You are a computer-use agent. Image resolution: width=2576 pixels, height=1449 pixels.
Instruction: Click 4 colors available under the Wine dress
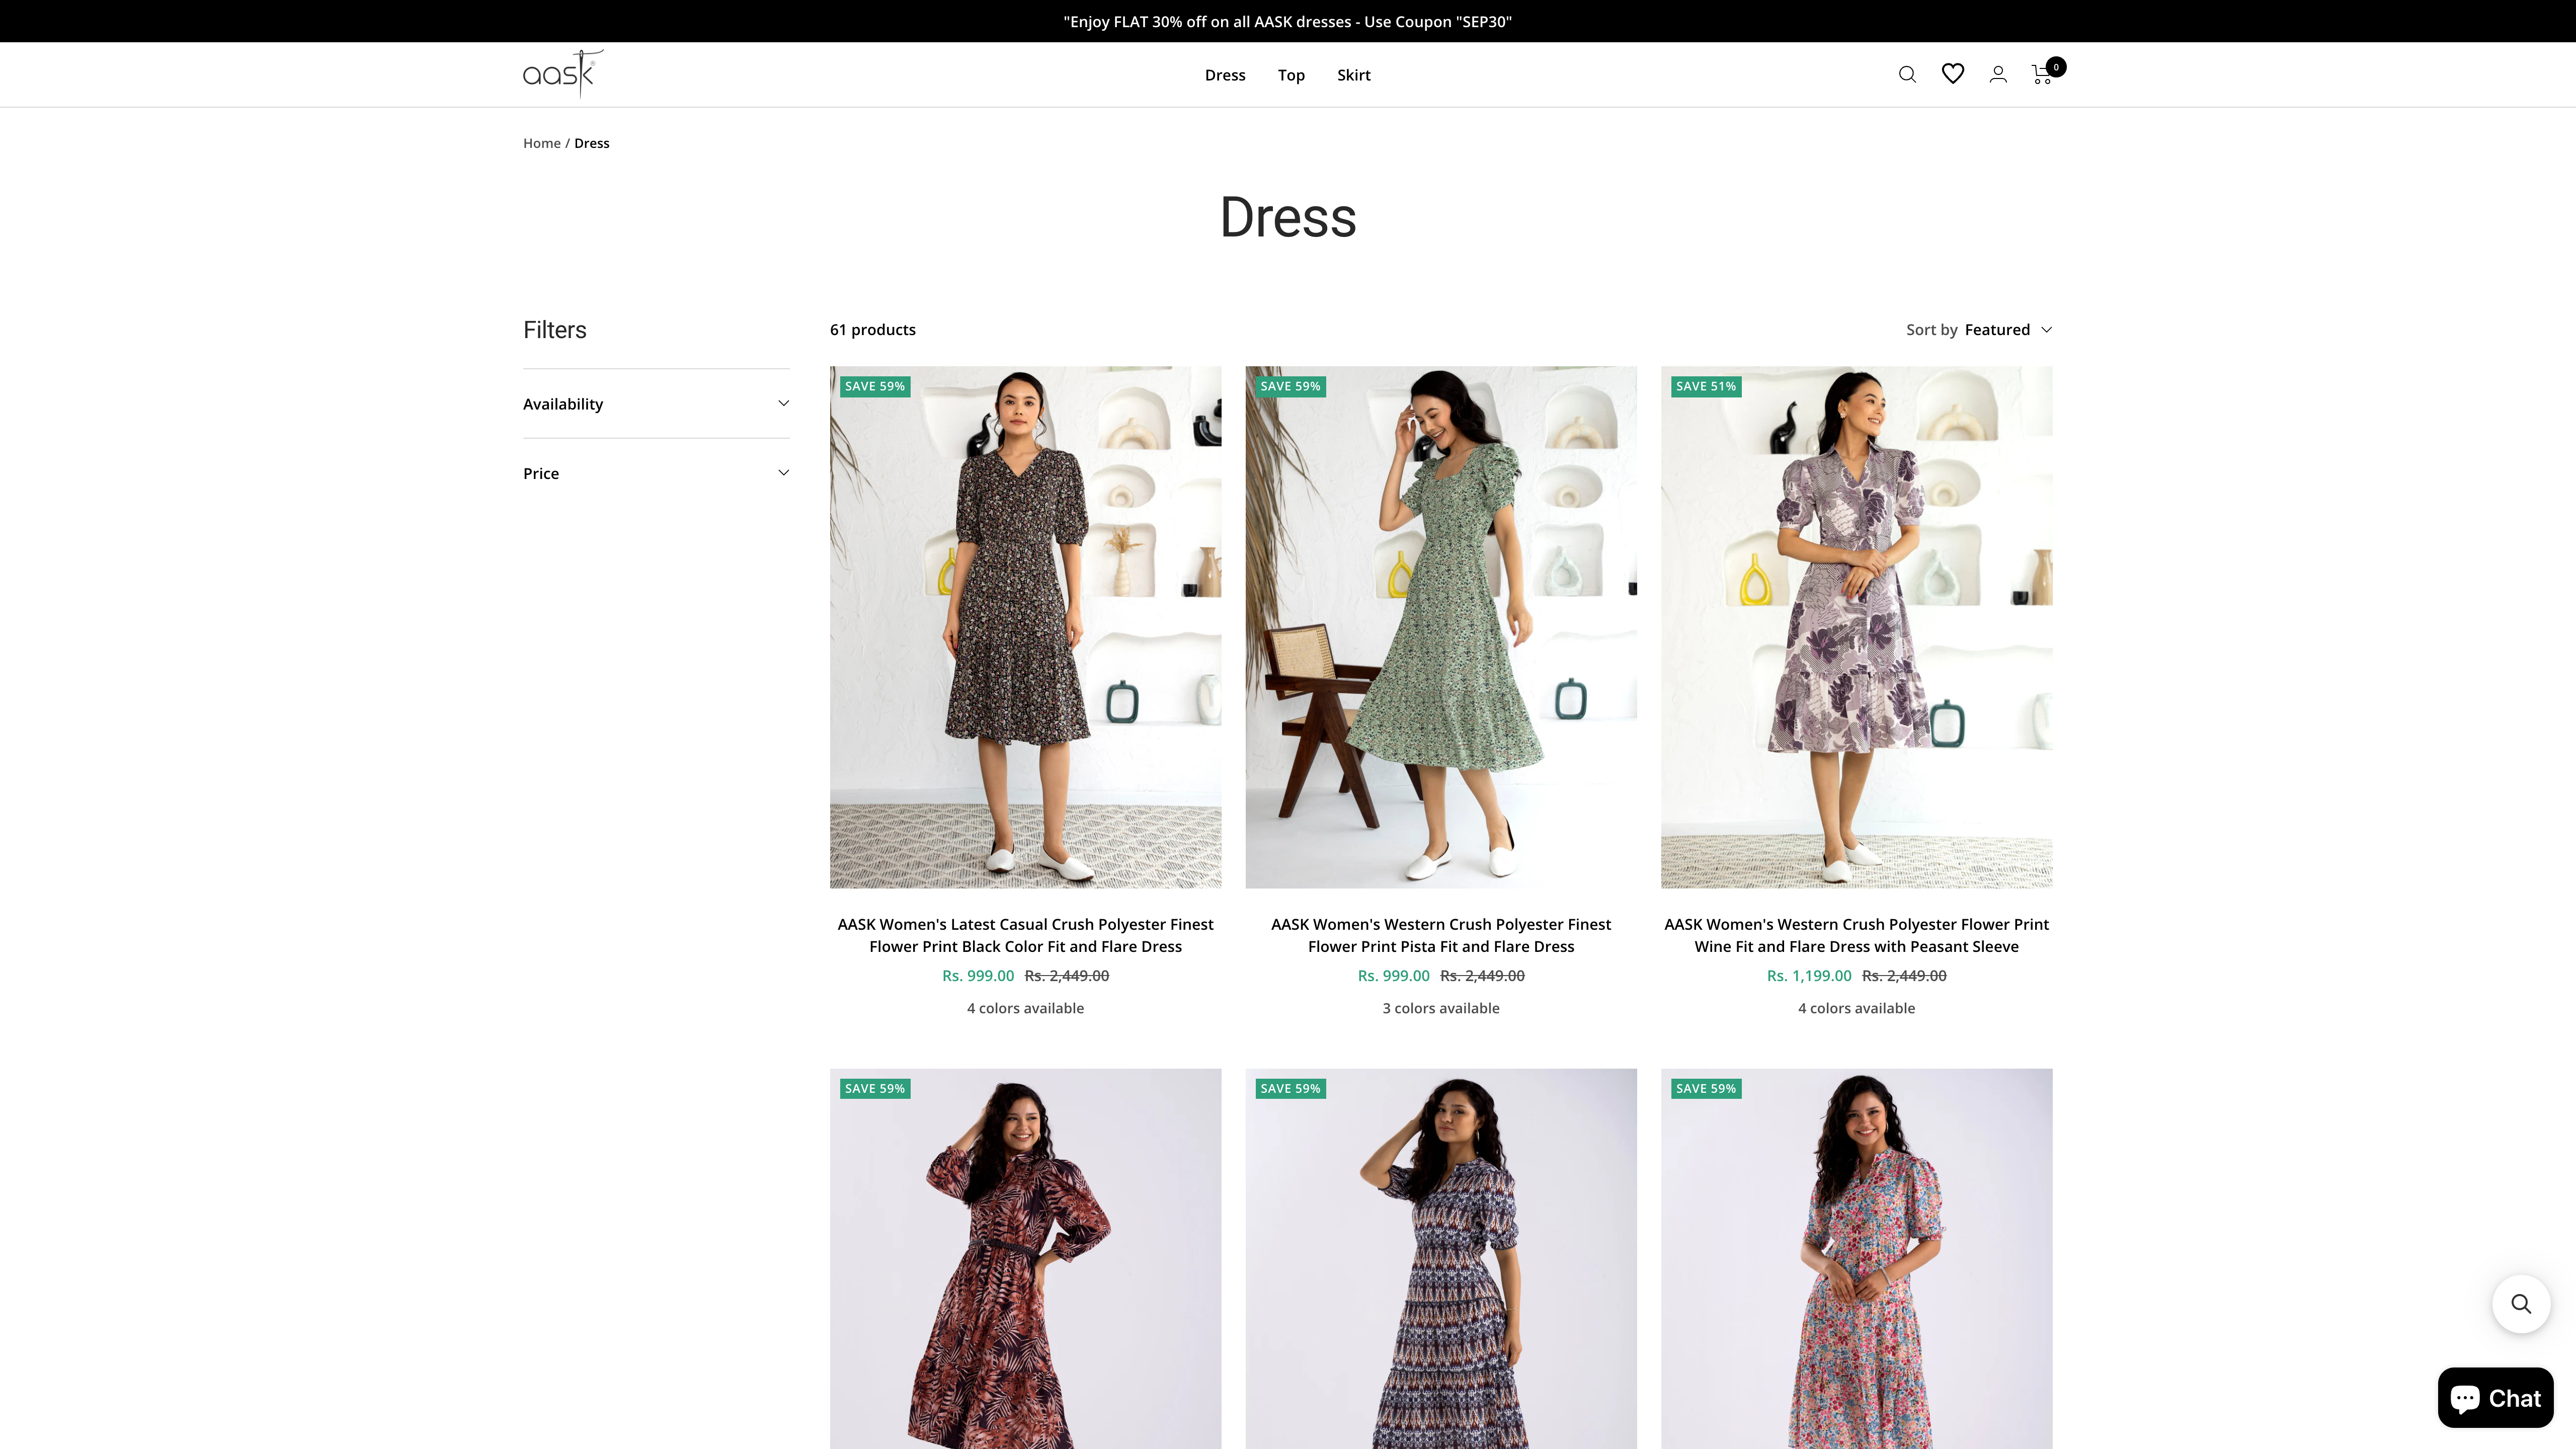click(1856, 1008)
